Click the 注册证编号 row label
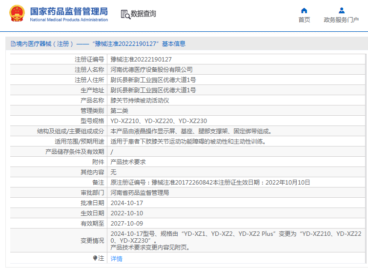 click(89, 60)
